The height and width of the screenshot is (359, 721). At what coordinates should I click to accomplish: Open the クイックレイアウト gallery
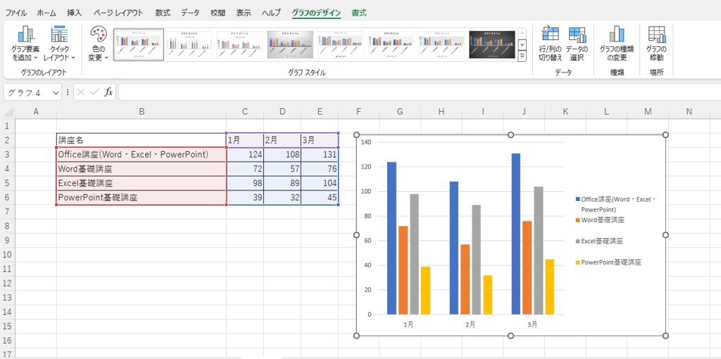click(x=59, y=44)
